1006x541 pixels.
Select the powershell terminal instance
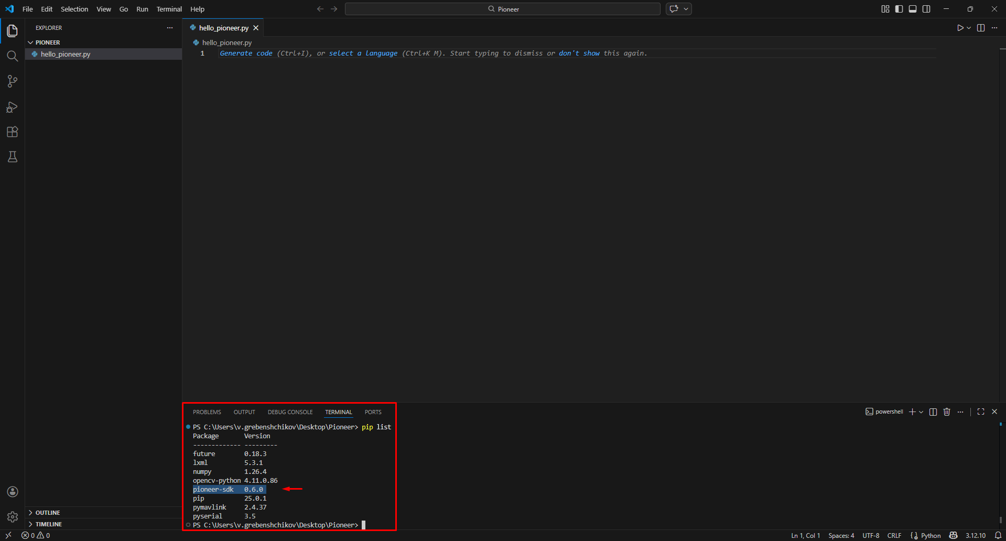(x=884, y=412)
